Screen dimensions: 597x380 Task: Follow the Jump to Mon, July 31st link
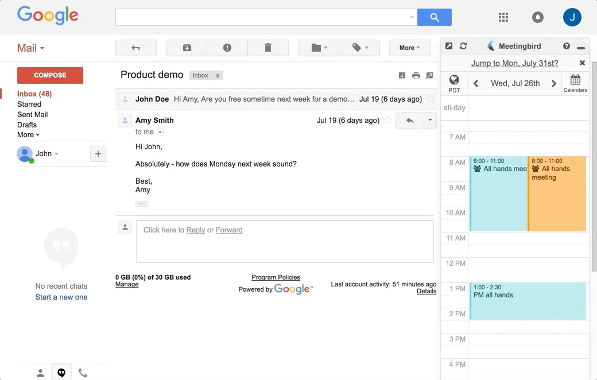click(514, 63)
